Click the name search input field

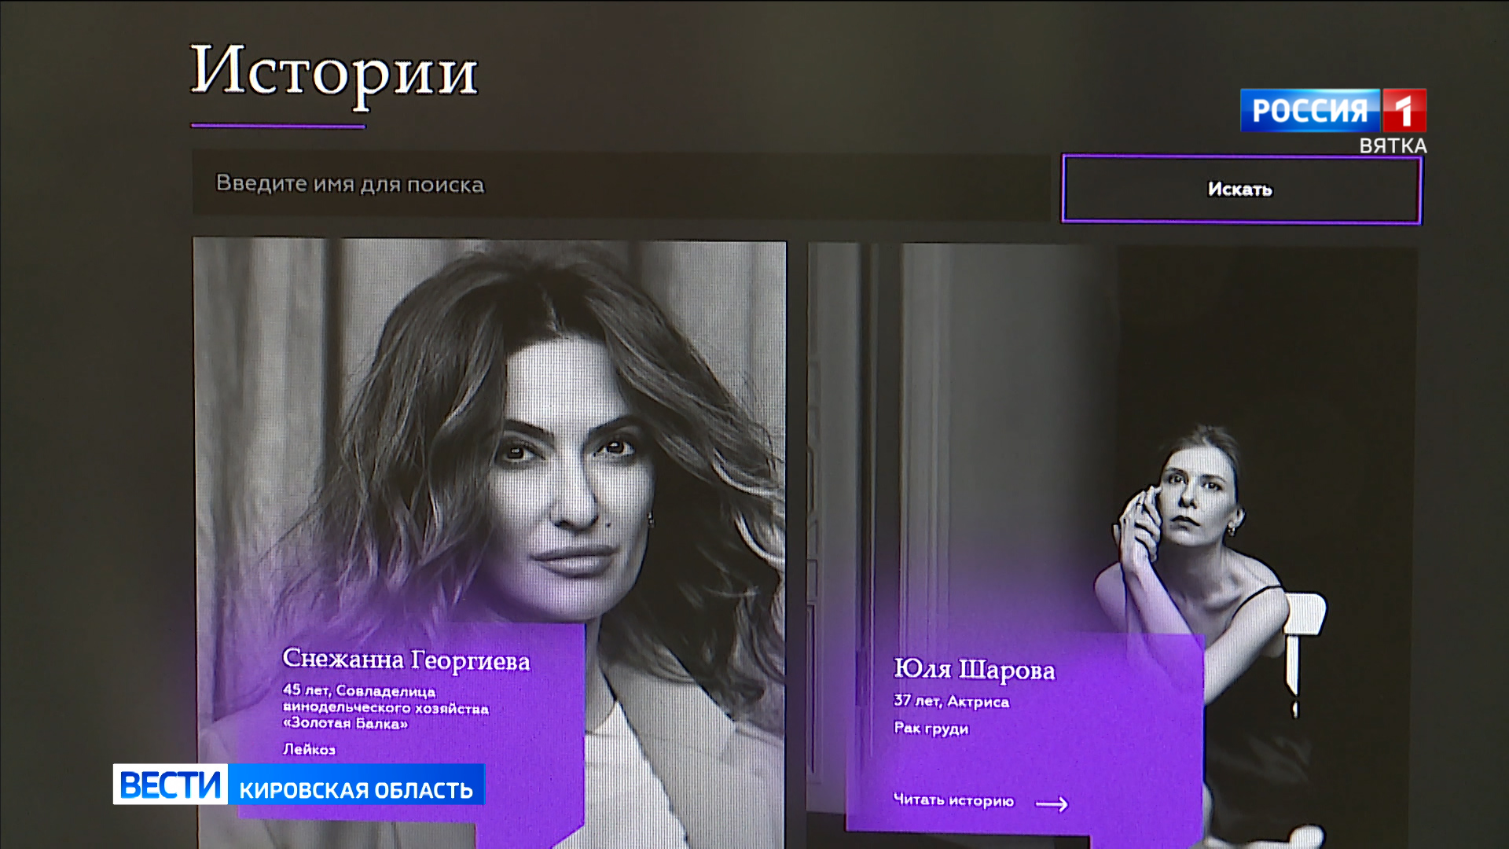click(x=621, y=185)
